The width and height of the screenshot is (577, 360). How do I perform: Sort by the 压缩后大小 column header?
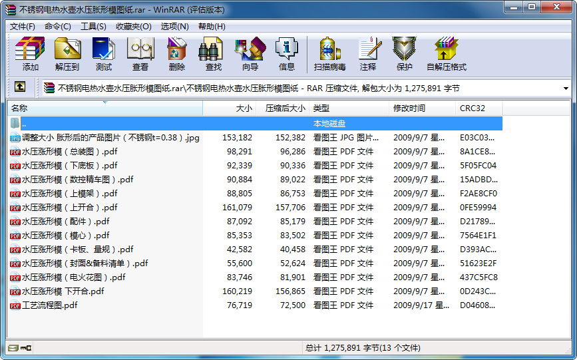pyautogui.click(x=283, y=108)
